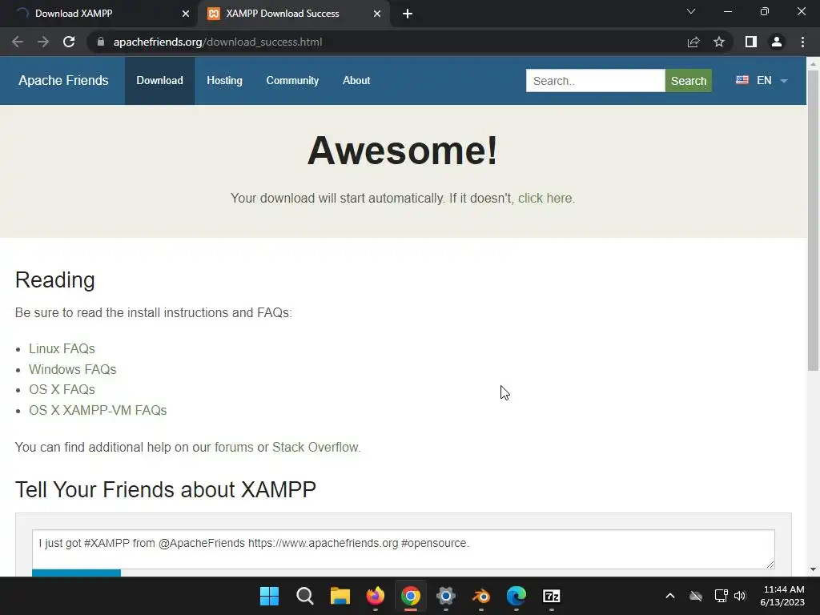Go to Hosting in navigation
The image size is (820, 615).
224,81
